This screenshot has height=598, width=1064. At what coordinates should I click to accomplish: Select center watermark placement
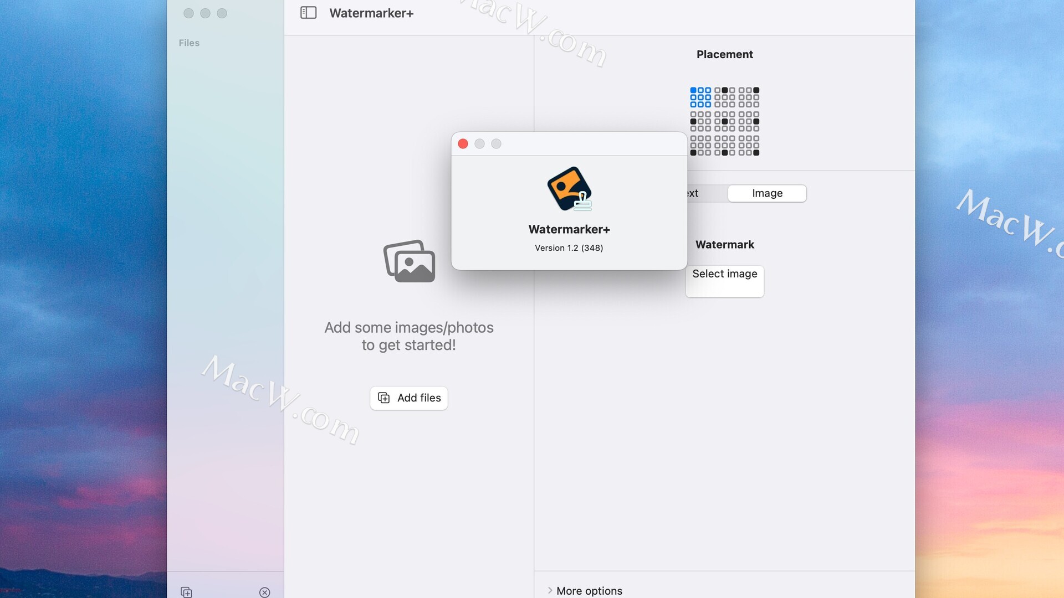click(725, 121)
